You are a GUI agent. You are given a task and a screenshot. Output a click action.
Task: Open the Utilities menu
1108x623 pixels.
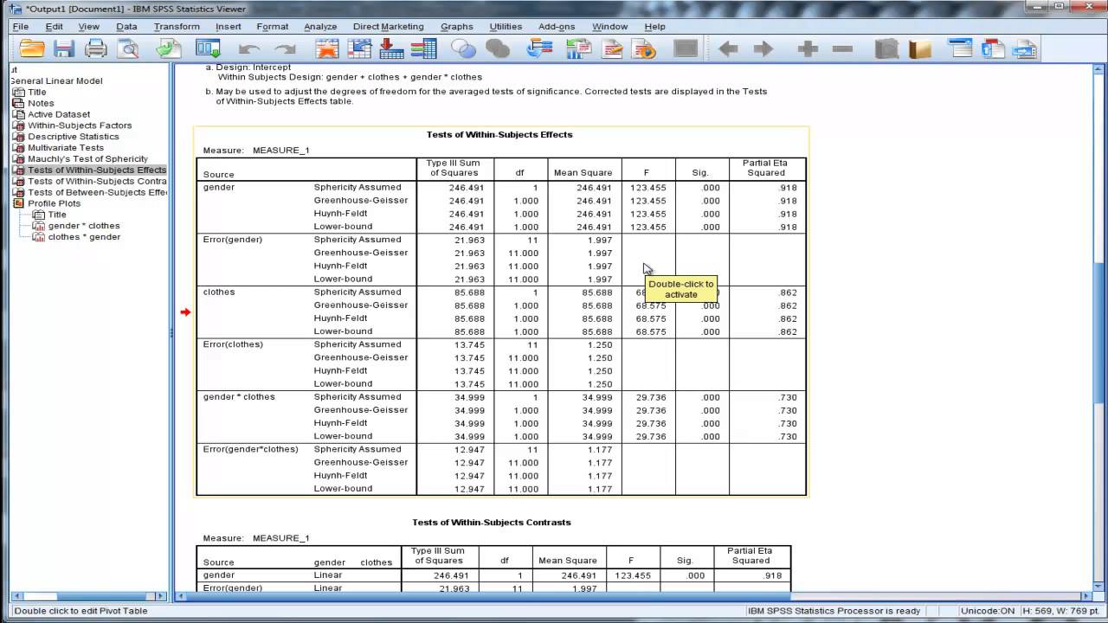pos(506,27)
